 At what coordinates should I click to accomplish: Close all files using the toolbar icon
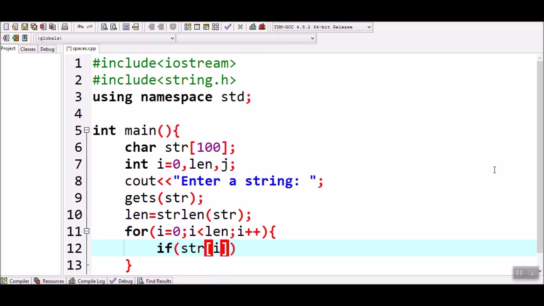[x=52, y=27]
